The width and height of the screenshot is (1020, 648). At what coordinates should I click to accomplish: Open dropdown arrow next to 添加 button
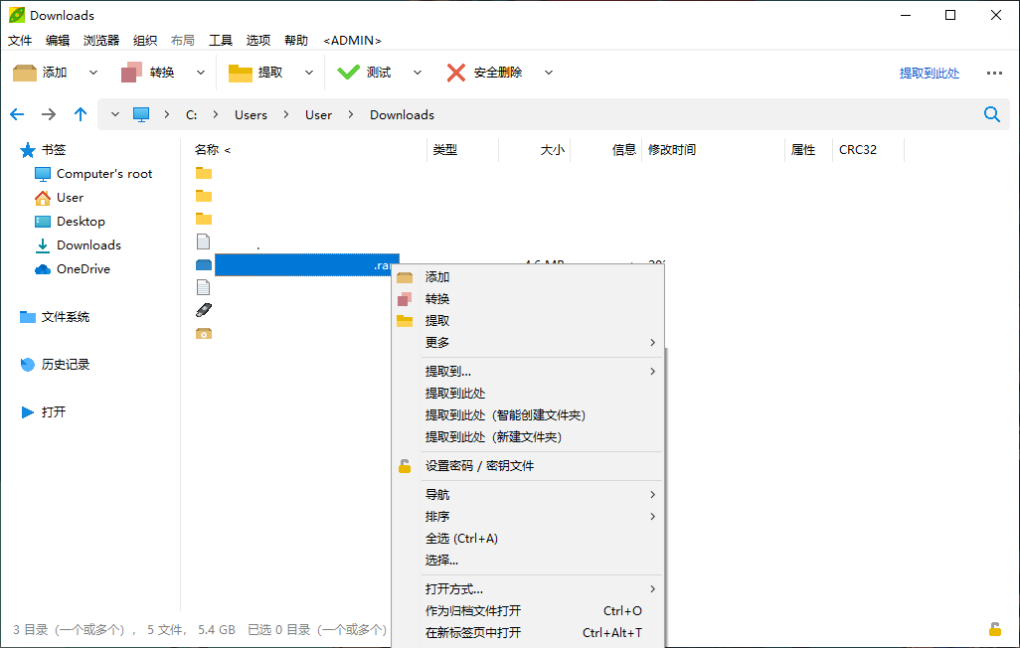point(93,73)
